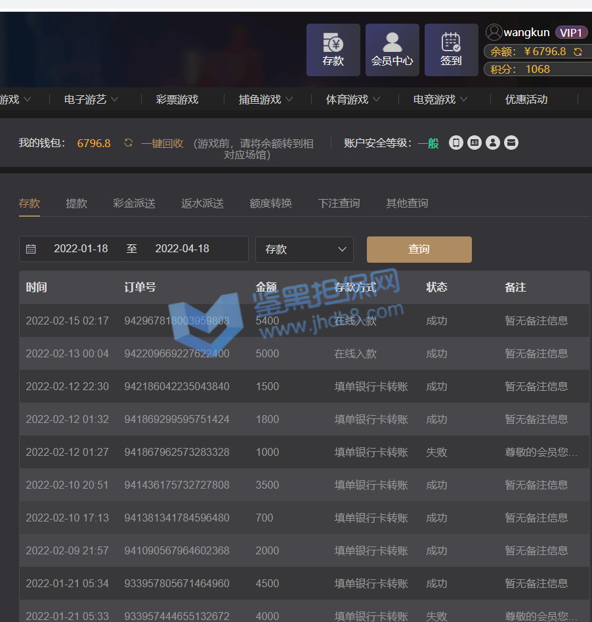Open the 额度转换 tab
The height and width of the screenshot is (622, 592).
click(x=270, y=204)
